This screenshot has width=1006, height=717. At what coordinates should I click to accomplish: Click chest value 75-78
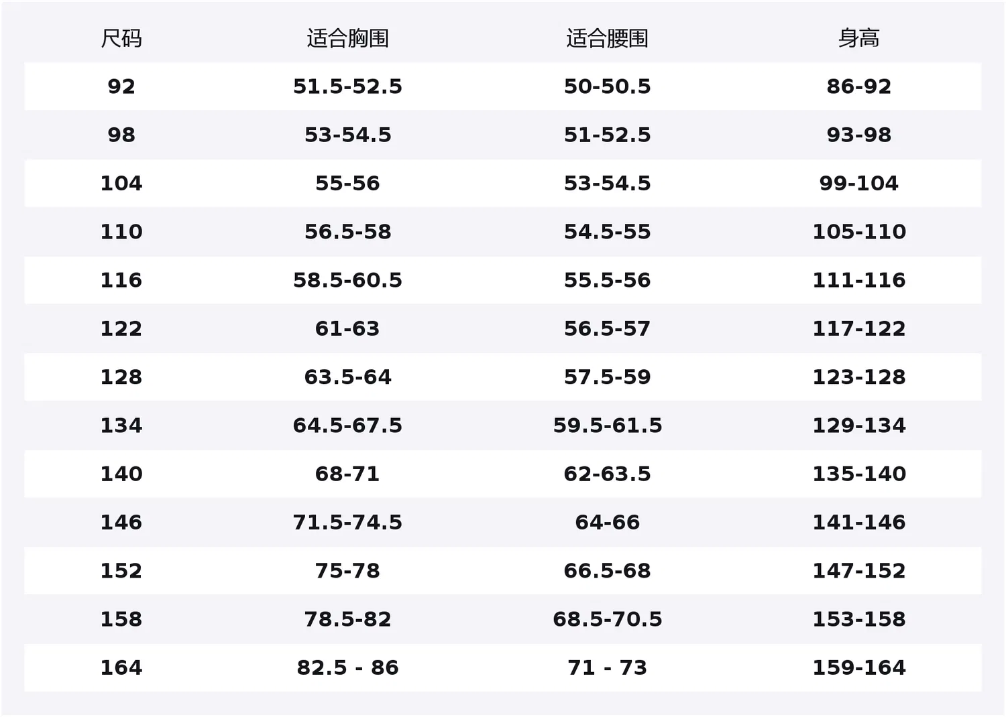click(x=347, y=571)
